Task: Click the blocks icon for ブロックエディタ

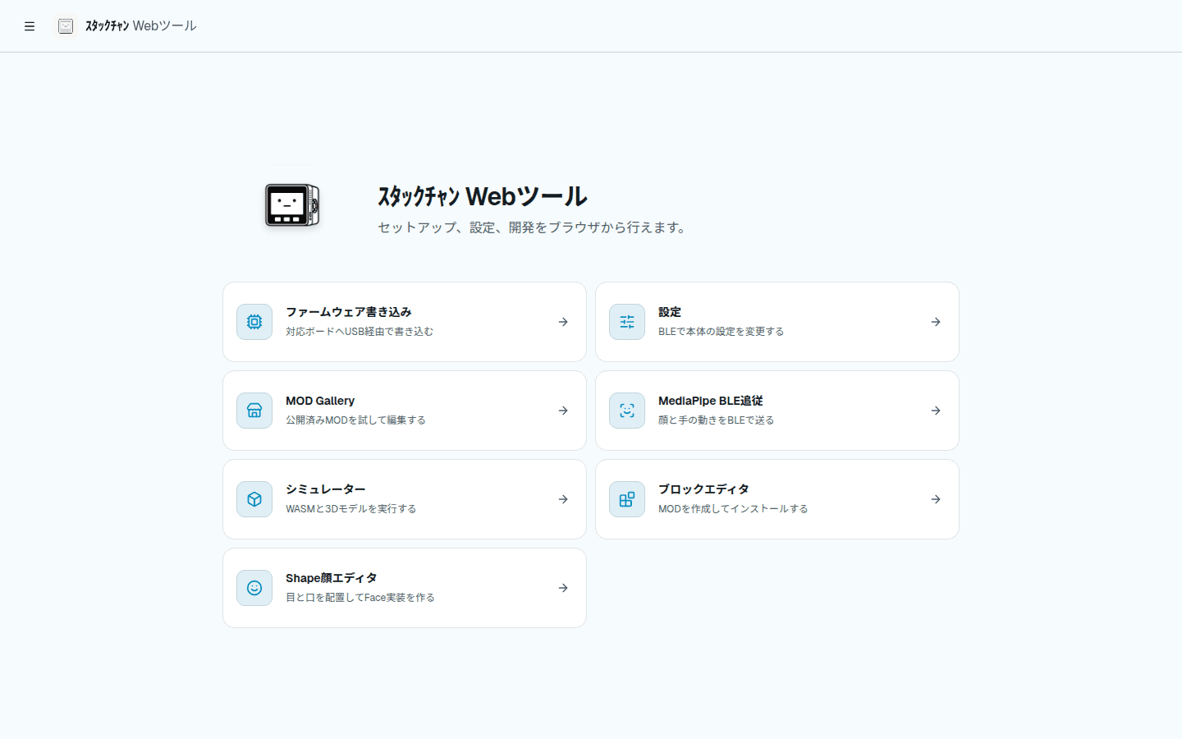Action: coord(627,499)
